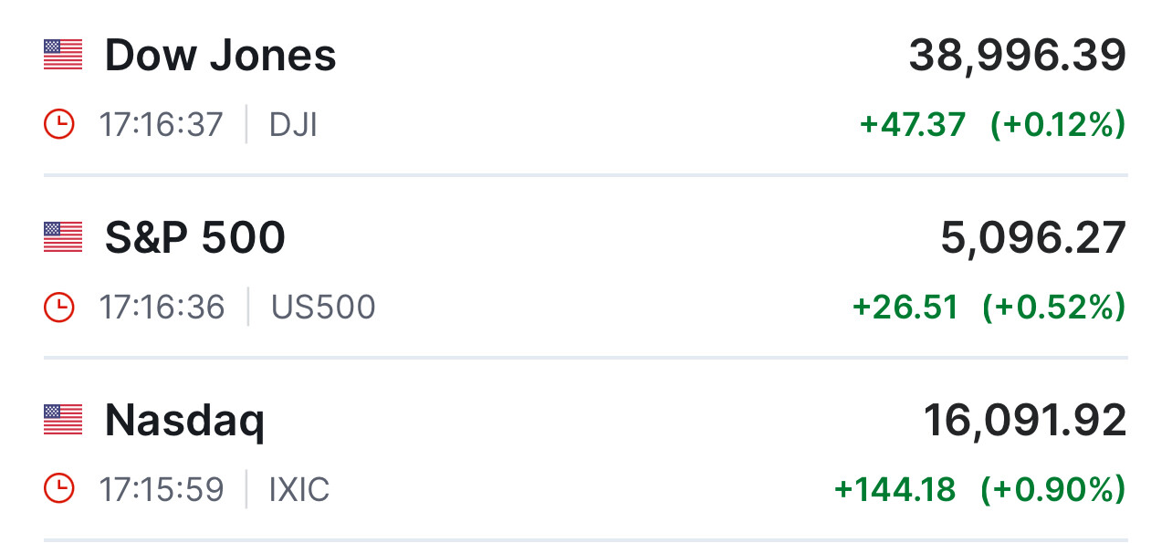The image size is (1172, 543).
Task: Click the +144.18 point change value
Action: [895, 490]
